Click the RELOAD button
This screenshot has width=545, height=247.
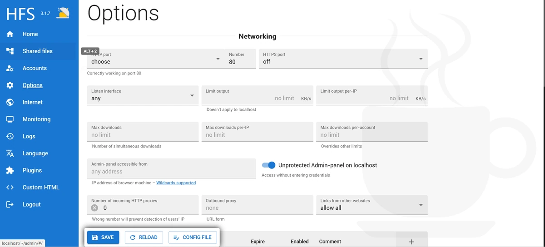pos(144,237)
